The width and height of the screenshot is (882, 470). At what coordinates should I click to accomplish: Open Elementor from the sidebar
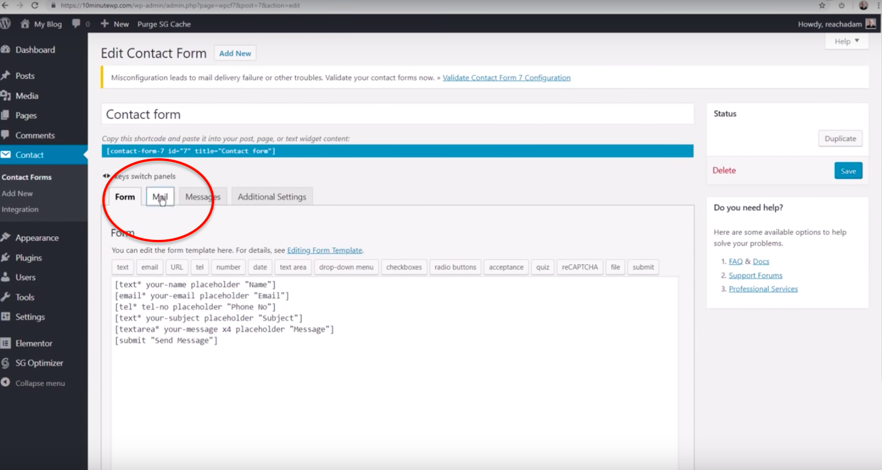(33, 343)
